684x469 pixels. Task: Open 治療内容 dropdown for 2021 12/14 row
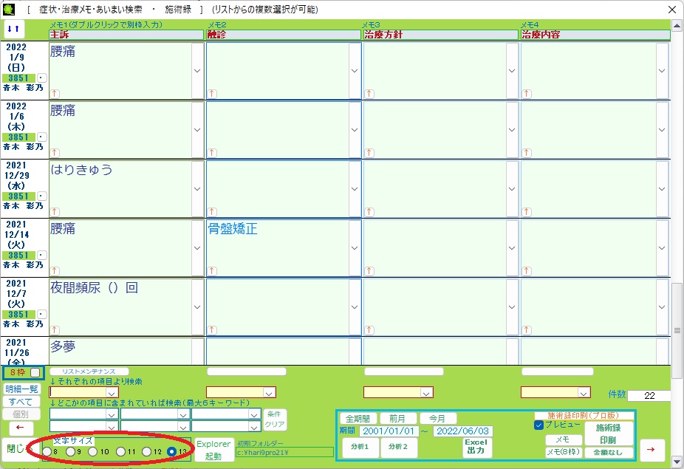(662, 248)
